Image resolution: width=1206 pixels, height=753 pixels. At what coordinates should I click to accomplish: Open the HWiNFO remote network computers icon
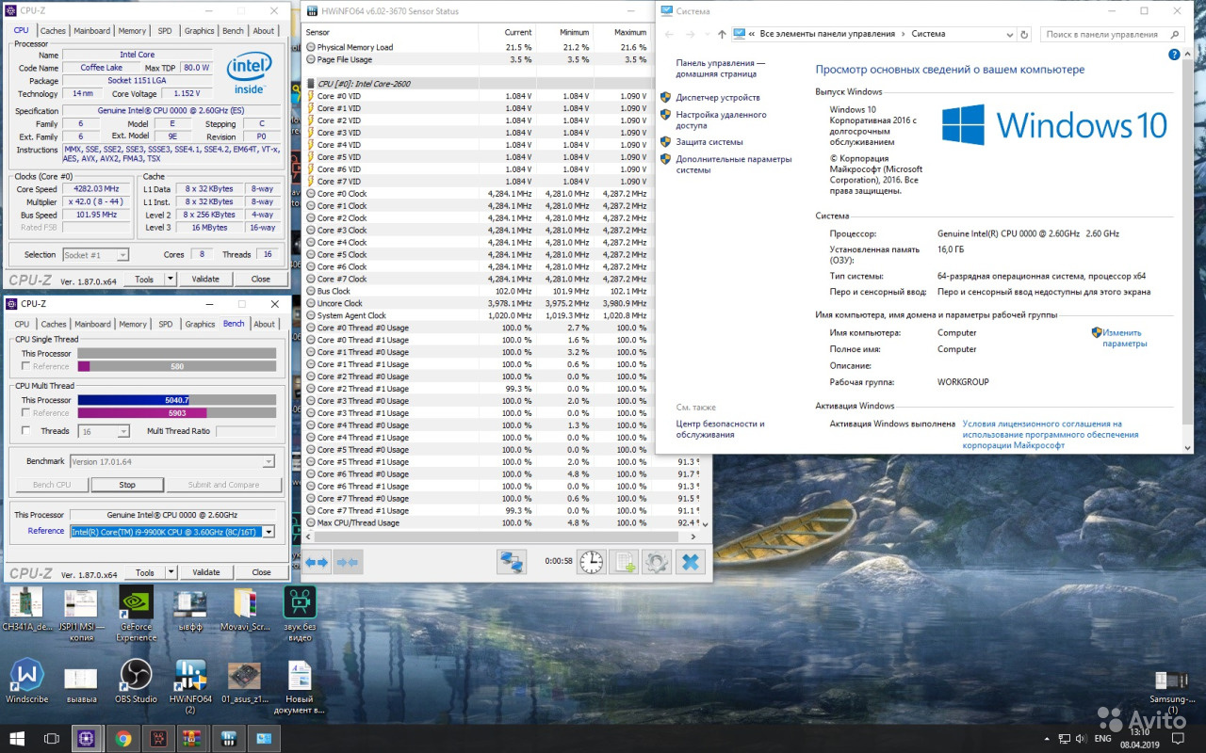click(512, 562)
